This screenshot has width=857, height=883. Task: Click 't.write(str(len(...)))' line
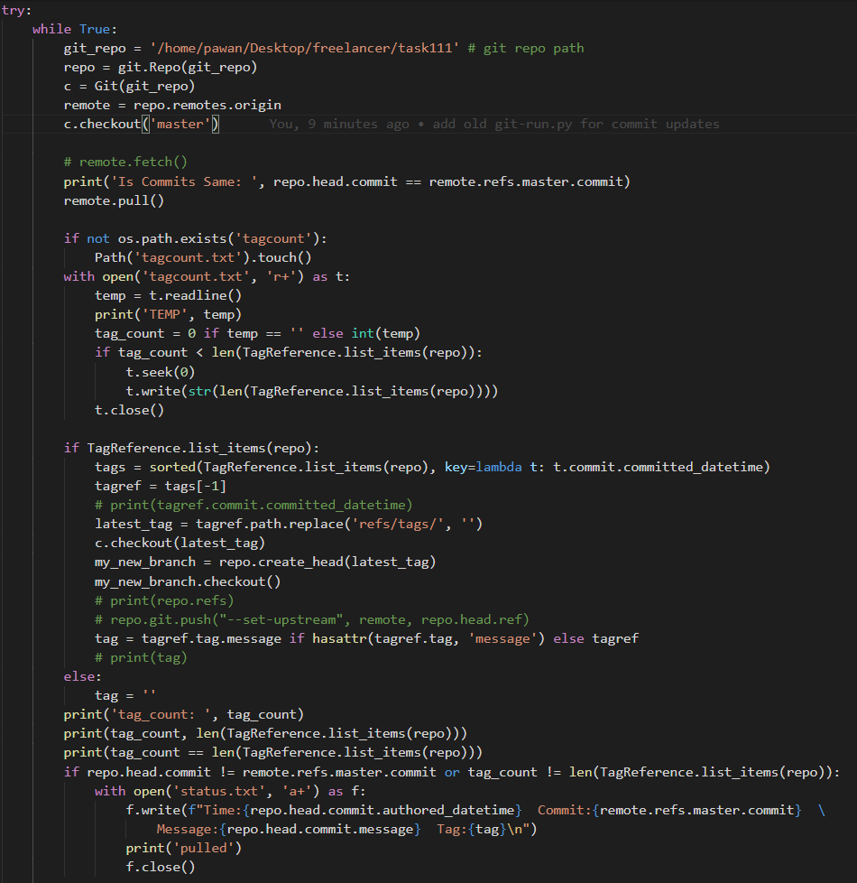[312, 391]
